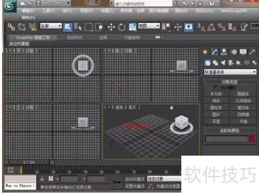
Task: Switch to the 自由形式 ribbon tab
Action: (75, 37)
